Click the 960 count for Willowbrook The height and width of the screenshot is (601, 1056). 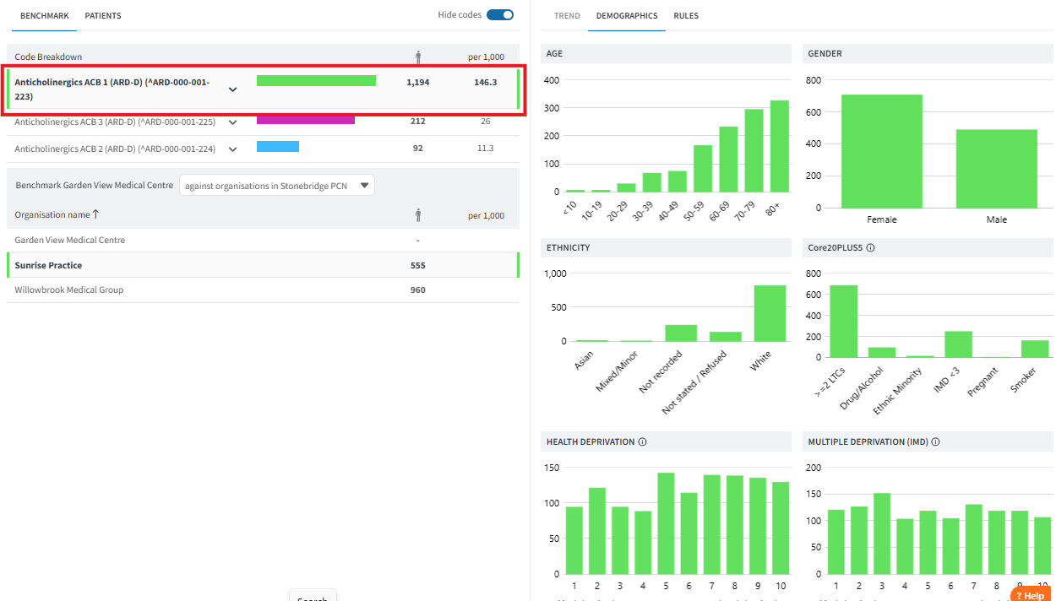(x=417, y=290)
